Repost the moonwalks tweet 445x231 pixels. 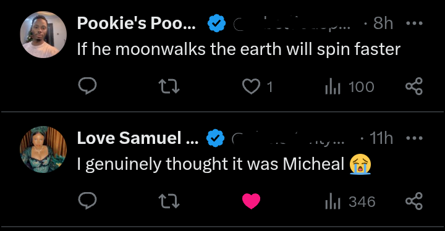click(169, 86)
